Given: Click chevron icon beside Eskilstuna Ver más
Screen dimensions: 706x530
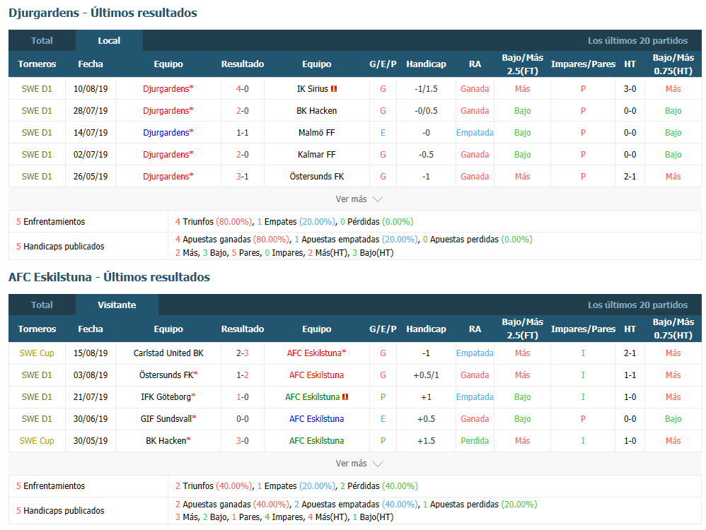Looking at the screenshot, I should point(377,464).
